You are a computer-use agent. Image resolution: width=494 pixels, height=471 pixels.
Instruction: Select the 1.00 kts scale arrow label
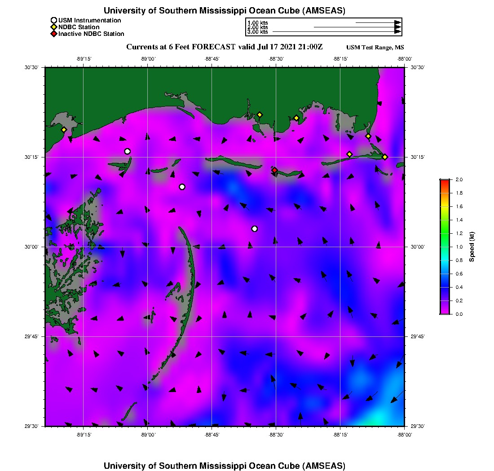click(x=258, y=22)
